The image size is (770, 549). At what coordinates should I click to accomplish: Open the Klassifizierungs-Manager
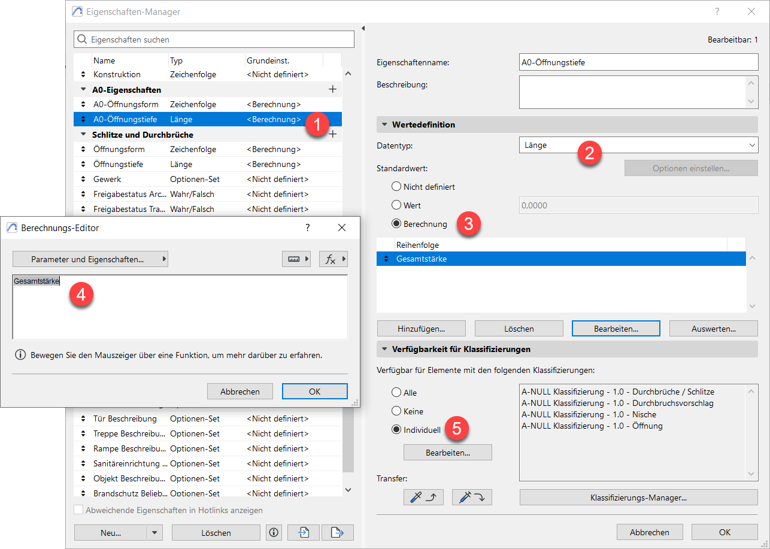pos(638,497)
